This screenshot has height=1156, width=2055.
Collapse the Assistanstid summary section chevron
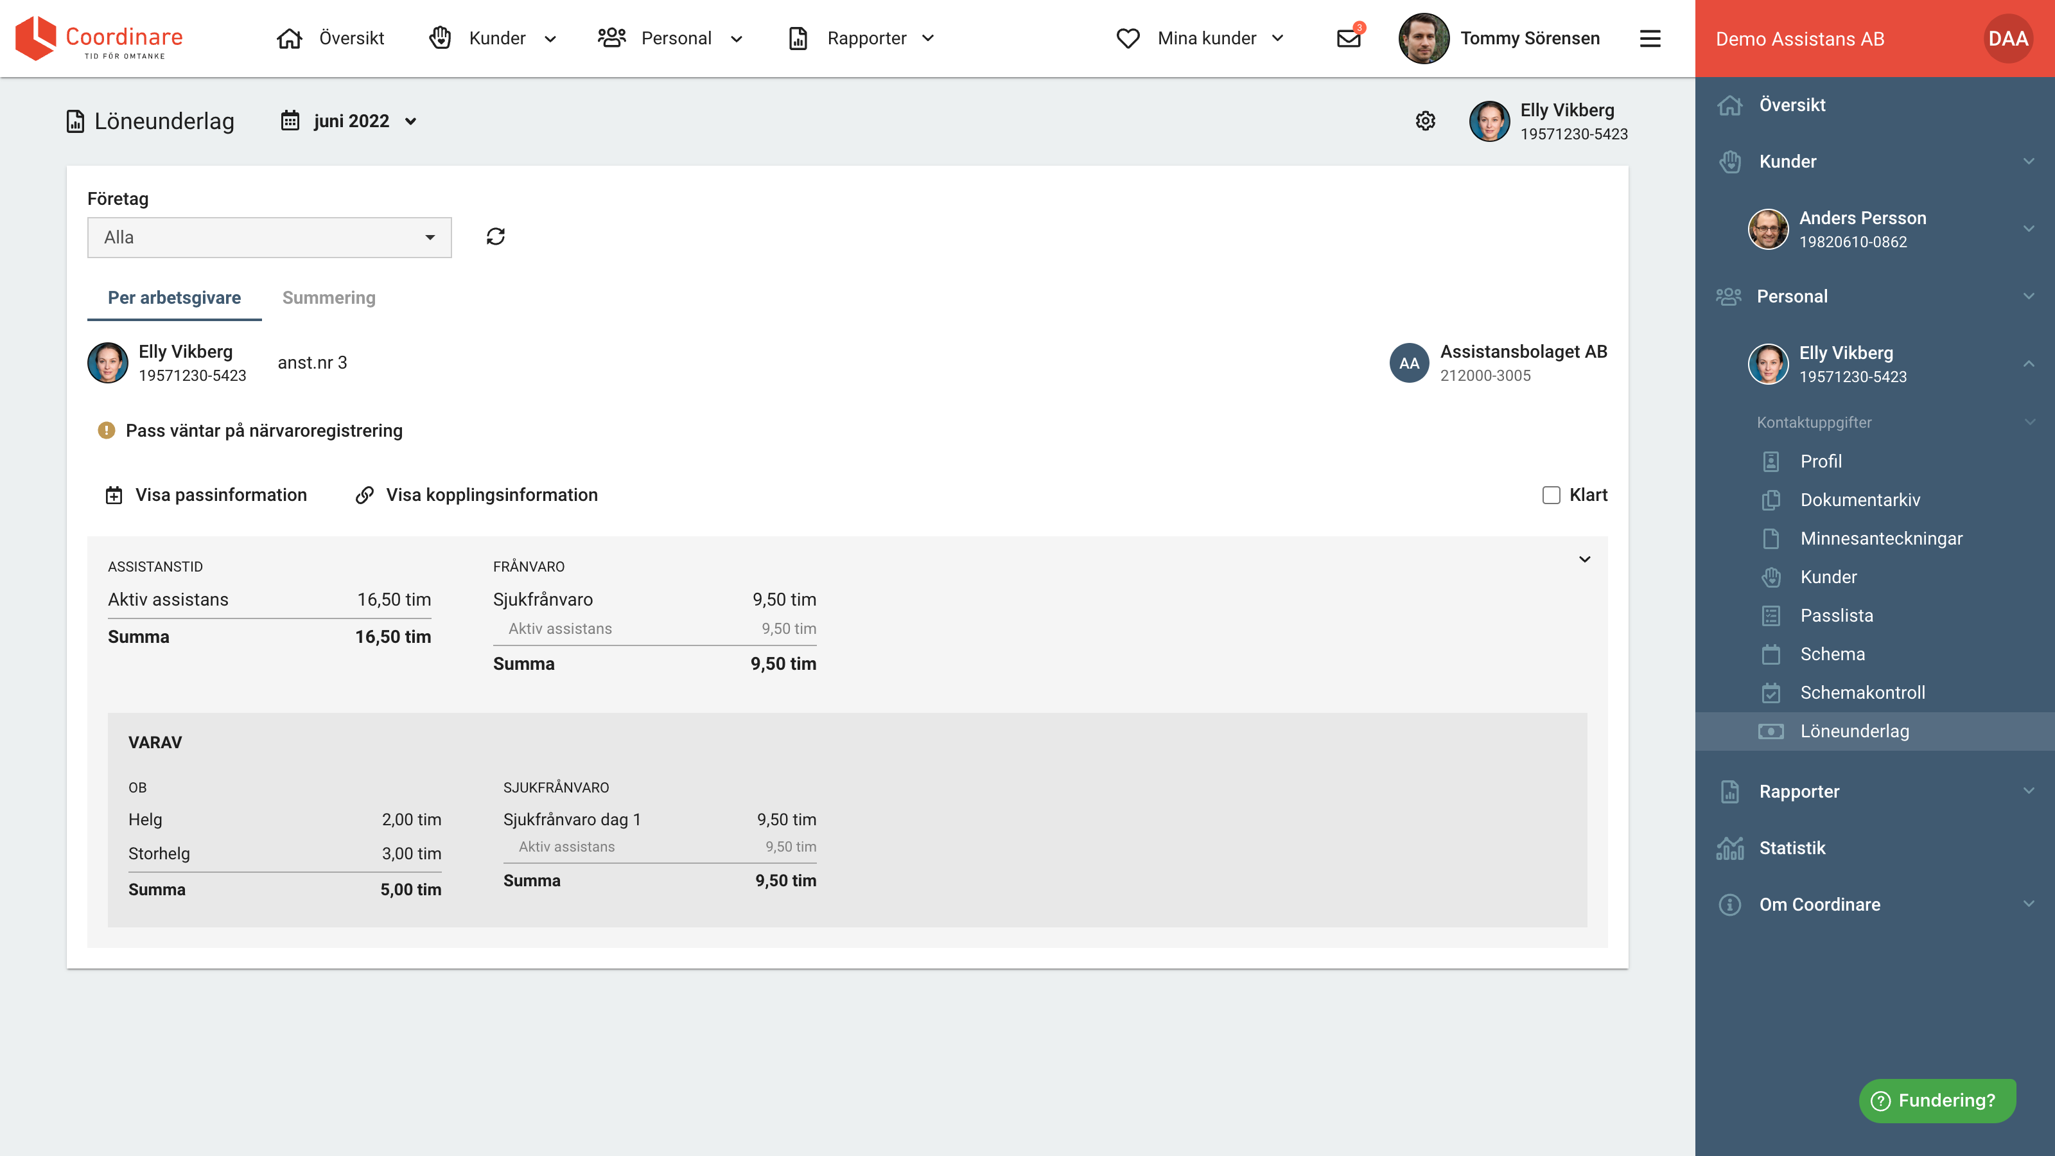(x=1584, y=559)
